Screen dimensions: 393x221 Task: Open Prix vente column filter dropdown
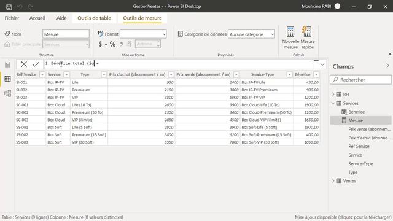click(236, 74)
